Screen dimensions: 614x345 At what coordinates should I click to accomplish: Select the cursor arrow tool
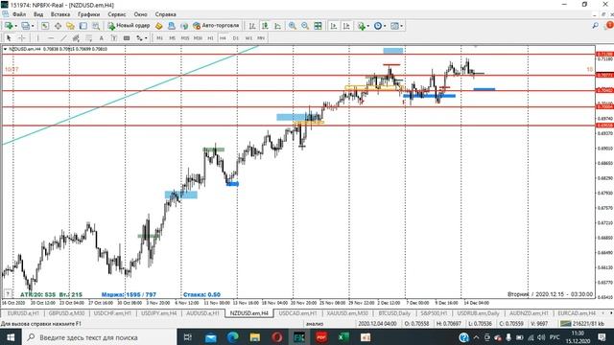tap(9, 38)
